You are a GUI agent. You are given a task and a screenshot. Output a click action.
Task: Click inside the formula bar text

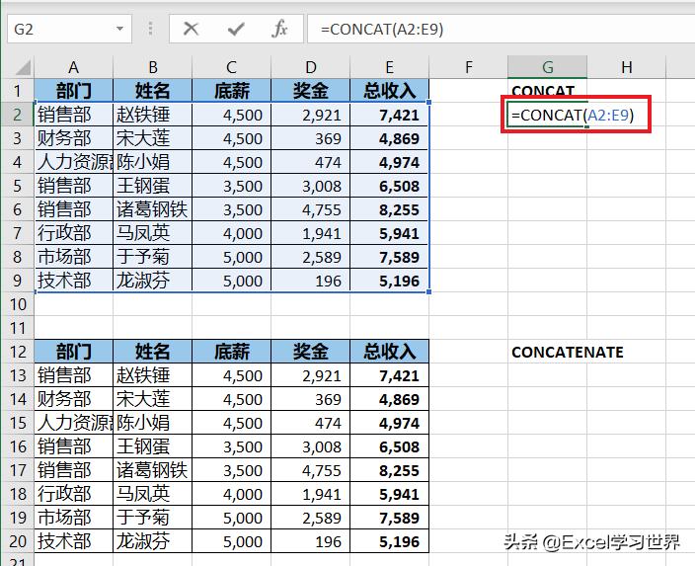[494, 30]
